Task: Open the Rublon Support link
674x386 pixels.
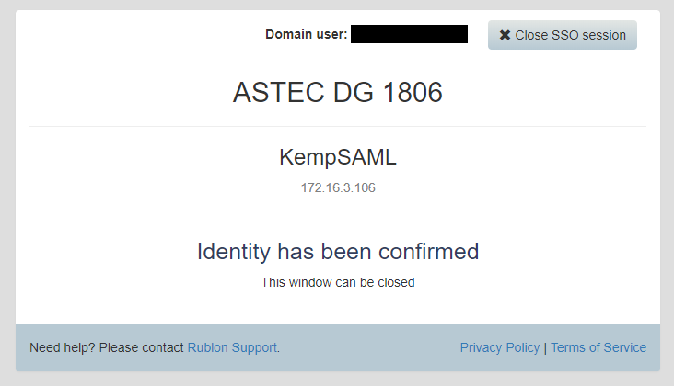Action: 232,347
